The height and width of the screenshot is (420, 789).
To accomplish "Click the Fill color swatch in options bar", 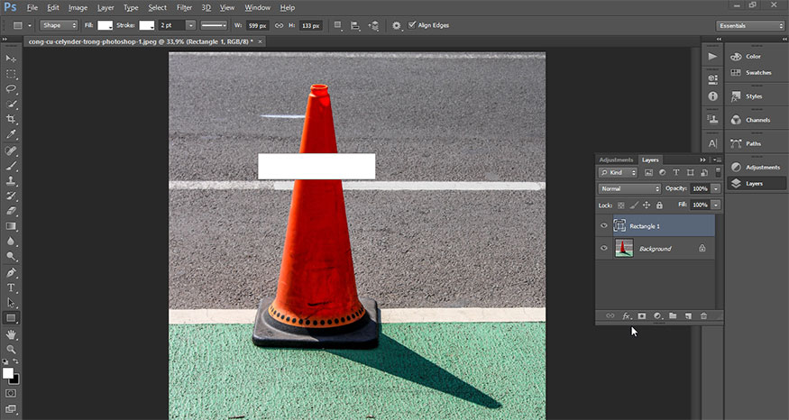I will 105,25.
